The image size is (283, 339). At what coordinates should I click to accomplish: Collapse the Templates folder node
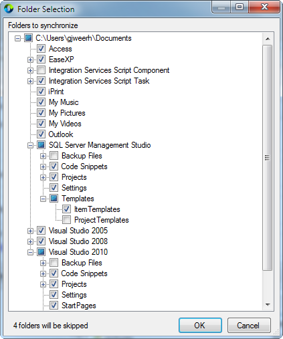43,199
